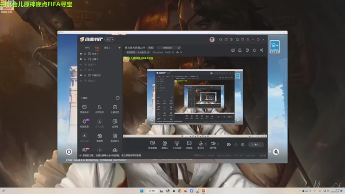Click the shirt-shaped skin icon in title bar
The height and width of the screenshot is (194, 345).
click(242, 40)
